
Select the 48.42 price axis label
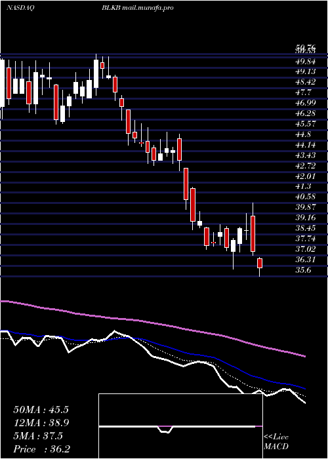(305, 82)
